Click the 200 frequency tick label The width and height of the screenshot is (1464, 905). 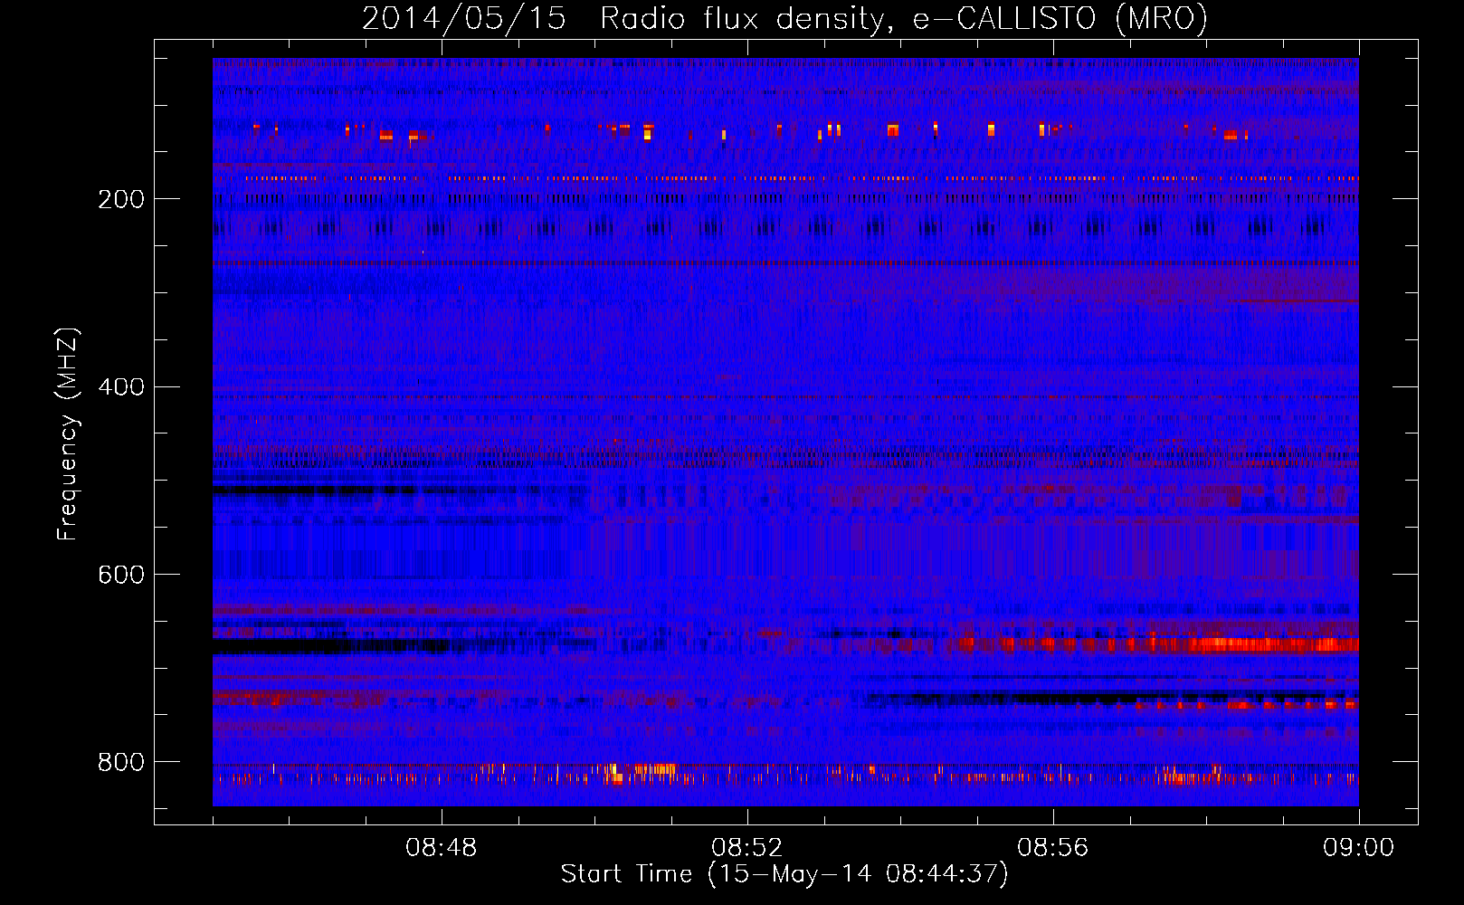point(121,199)
